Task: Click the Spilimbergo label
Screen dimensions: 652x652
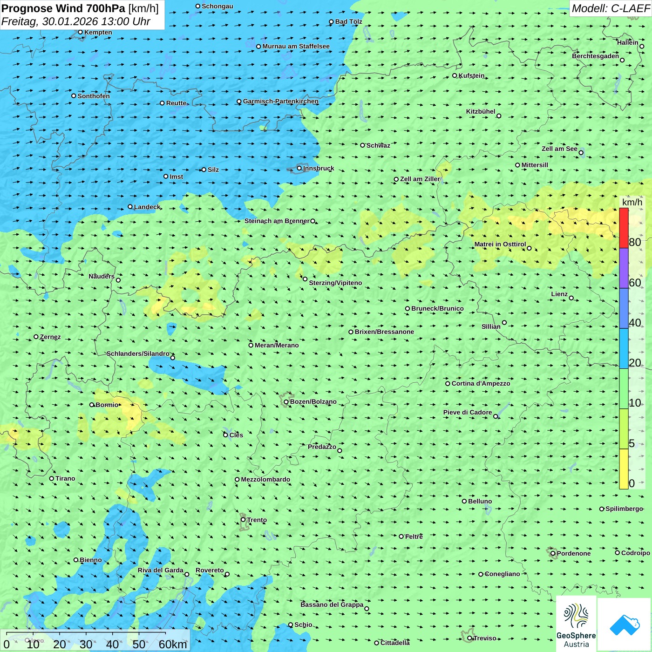Action: click(x=624, y=509)
